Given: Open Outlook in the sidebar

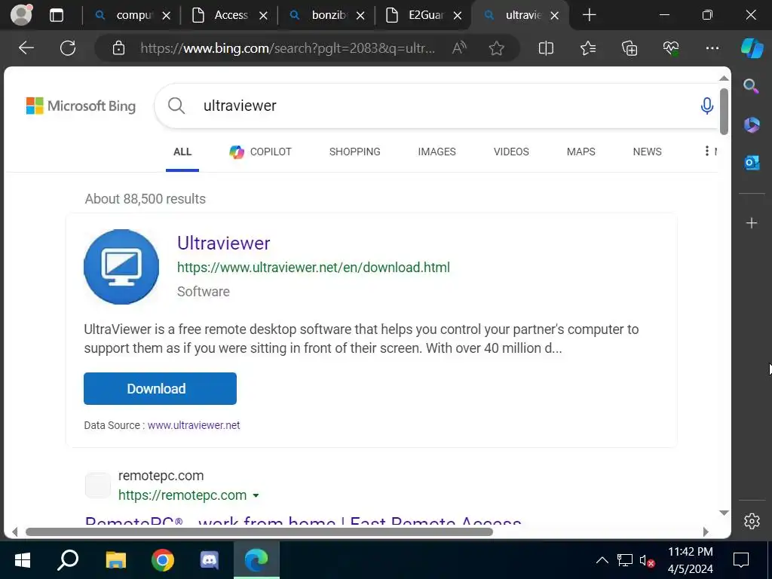Looking at the screenshot, I should tap(752, 162).
